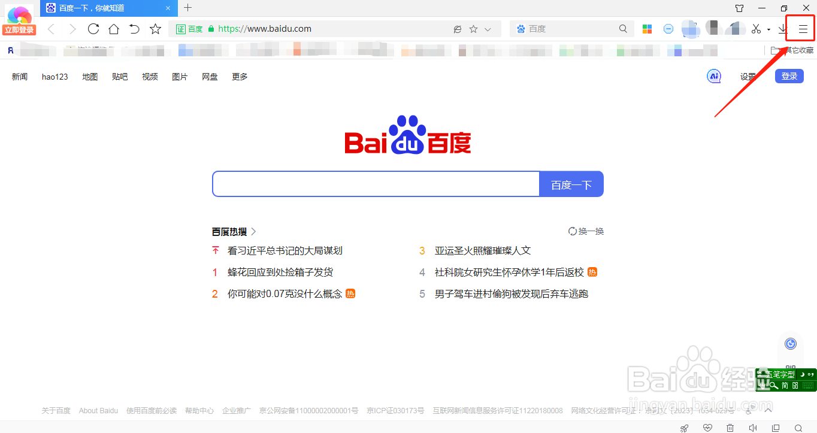Close the 百度一下，你就知道 tab

(x=168, y=8)
